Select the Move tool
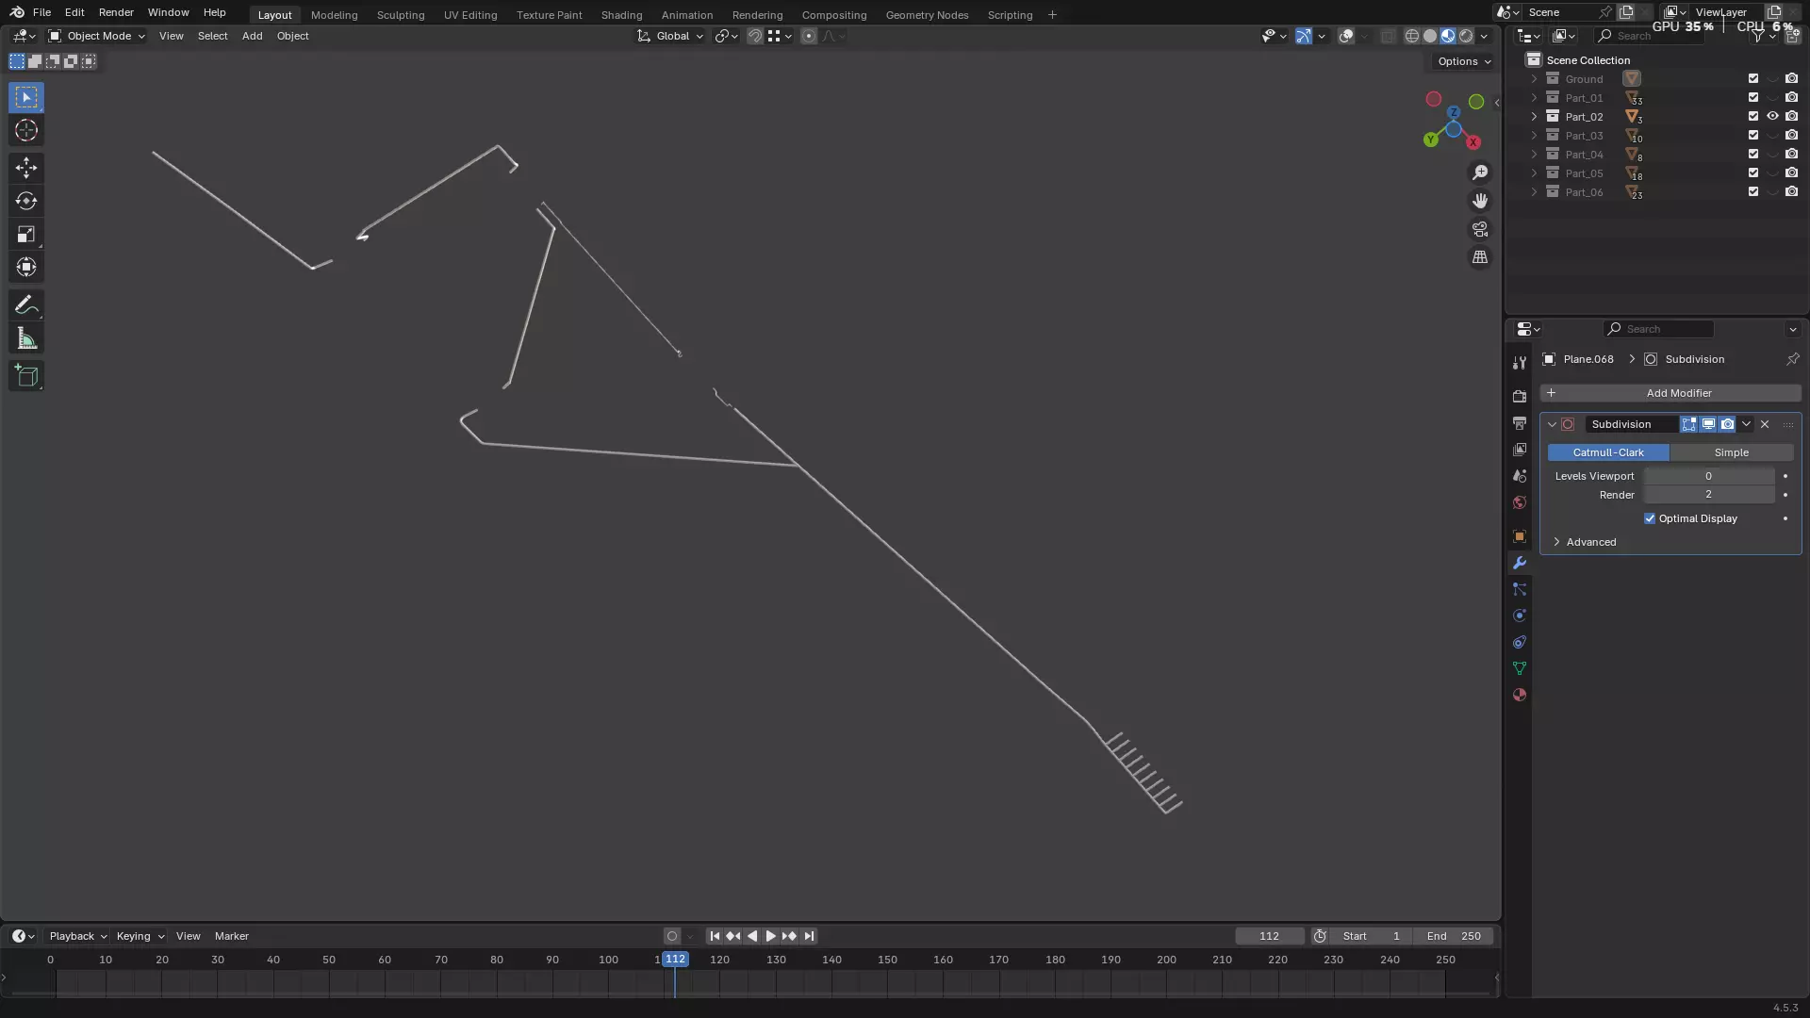 [26, 168]
